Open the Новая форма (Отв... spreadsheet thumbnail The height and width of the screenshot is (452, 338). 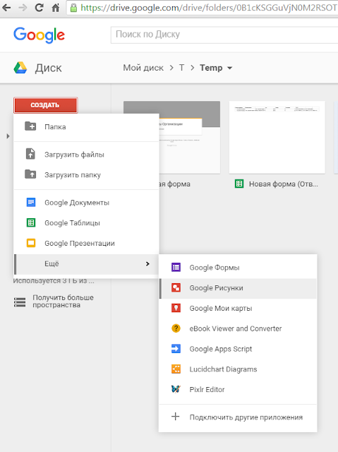coord(277,137)
